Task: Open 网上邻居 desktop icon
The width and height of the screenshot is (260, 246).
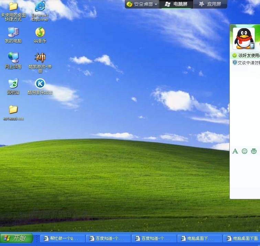Action: (x=13, y=57)
